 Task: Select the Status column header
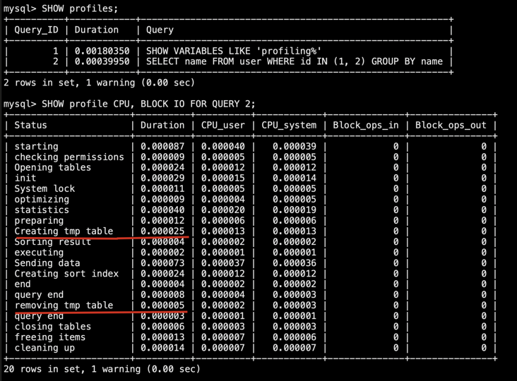[30, 125]
